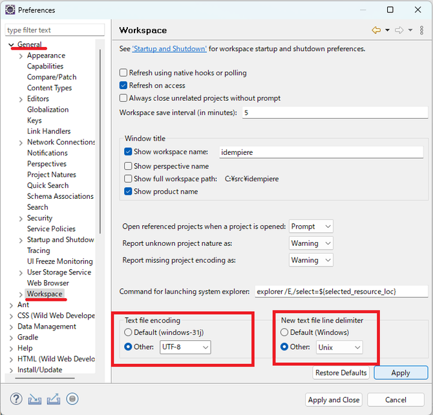
Task: Click the export preferences icon
Action: coord(54,399)
